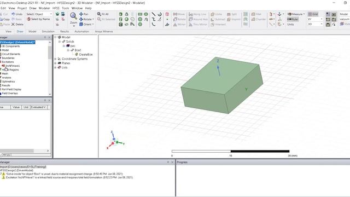Open the 3D mode dropdown
Viewport: 350px width, 197px height.
point(315,24)
